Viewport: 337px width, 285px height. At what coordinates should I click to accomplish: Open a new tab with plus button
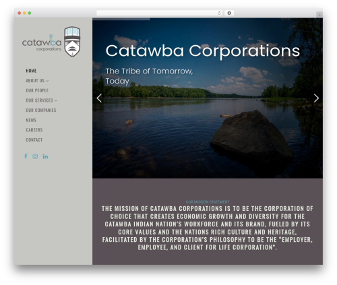[x=319, y=15]
